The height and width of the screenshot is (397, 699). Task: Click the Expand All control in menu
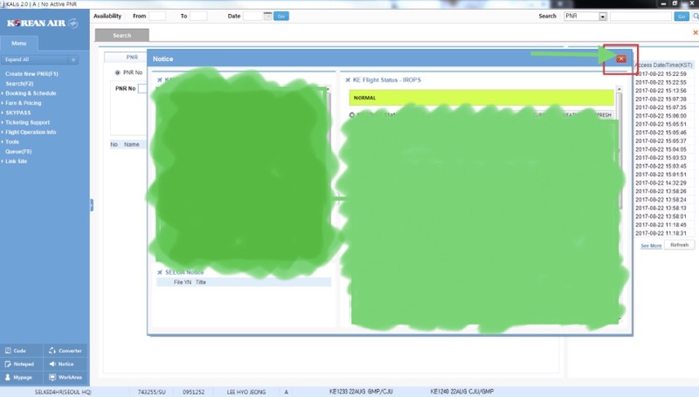pos(40,60)
